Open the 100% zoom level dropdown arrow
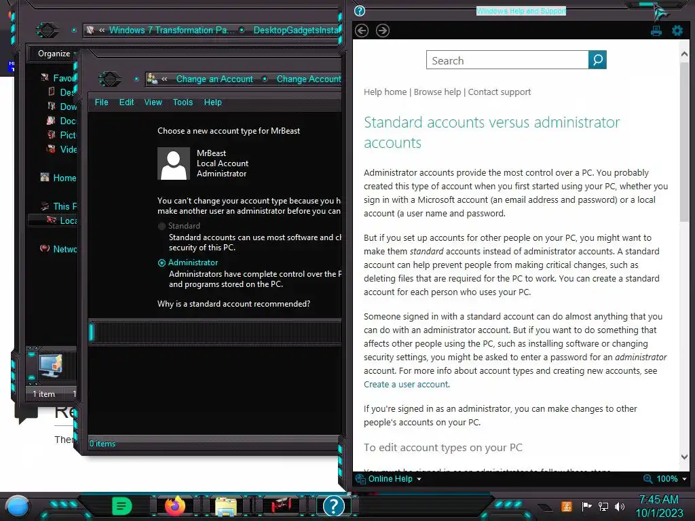Image resolution: width=695 pixels, height=521 pixels. [x=684, y=479]
